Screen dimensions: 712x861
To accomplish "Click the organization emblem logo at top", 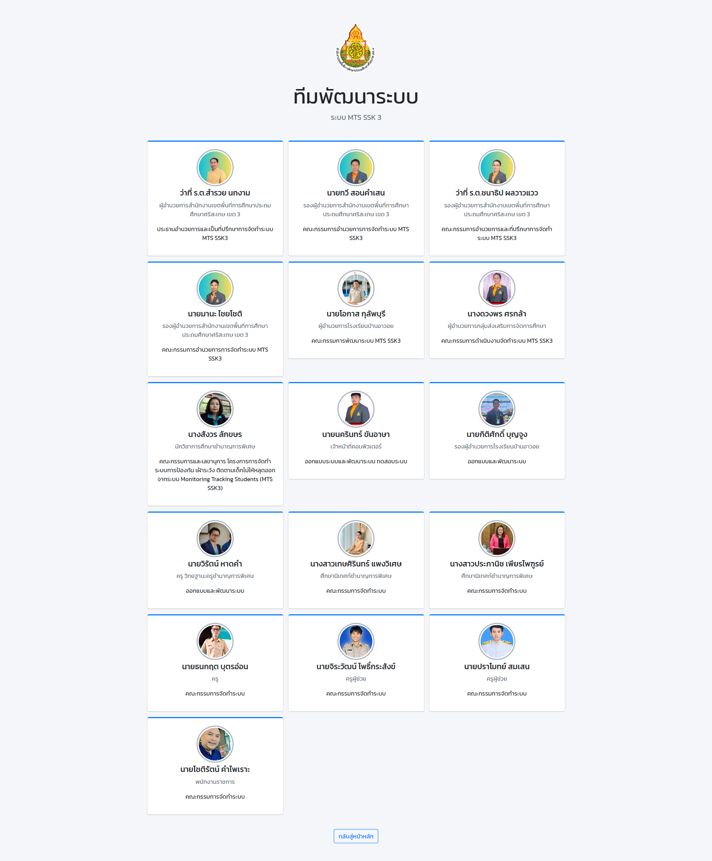I will [x=356, y=47].
